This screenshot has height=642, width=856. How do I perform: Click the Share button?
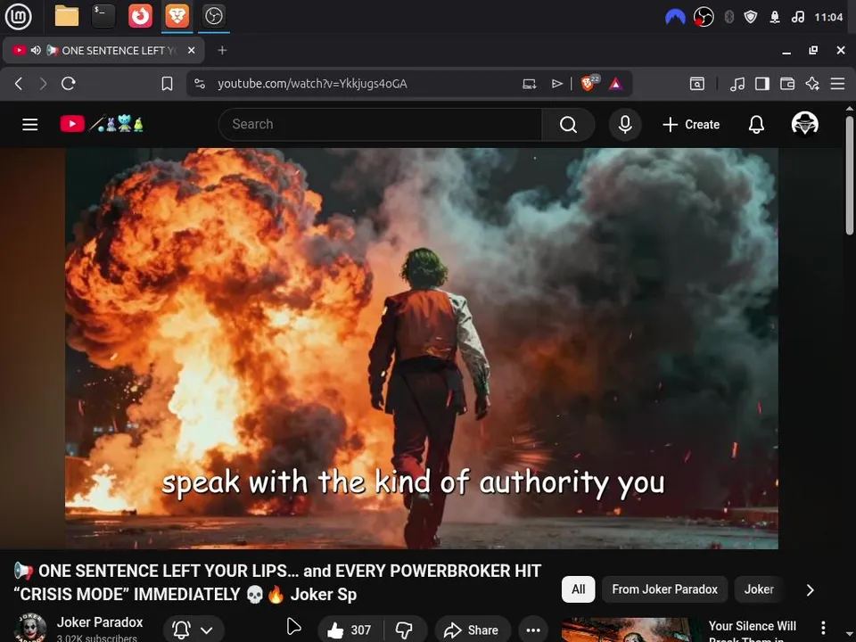tap(473, 630)
